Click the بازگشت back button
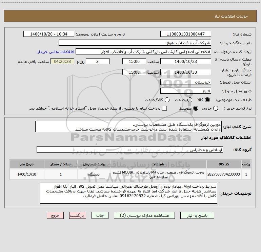The width and height of the screenshot is (261, 252). [x=78, y=215]
